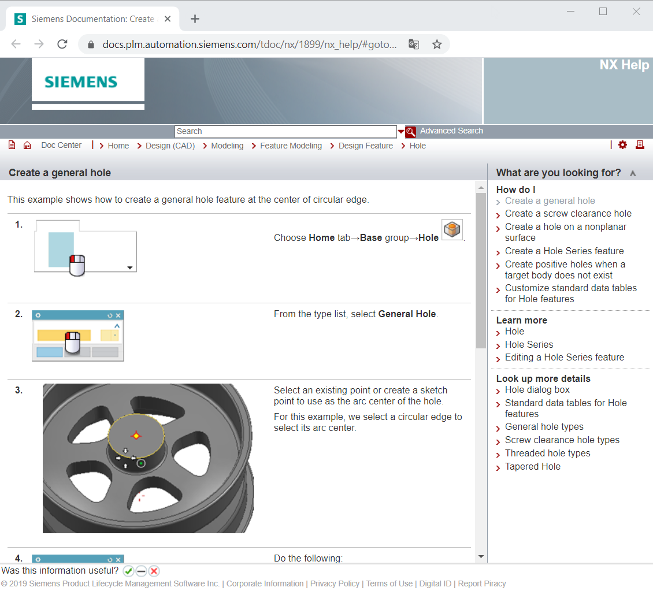Open the Hole breadcrumb

pyautogui.click(x=417, y=146)
